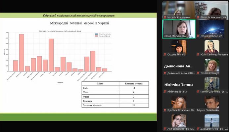Image resolution: width=229 pixels, height=132 pixels.
Task: Select Tatyana Strikalenko's video thumbnail
Action: pos(212,104)
